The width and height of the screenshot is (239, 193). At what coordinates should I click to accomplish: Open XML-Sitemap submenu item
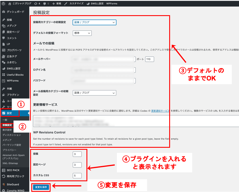coord(10,164)
